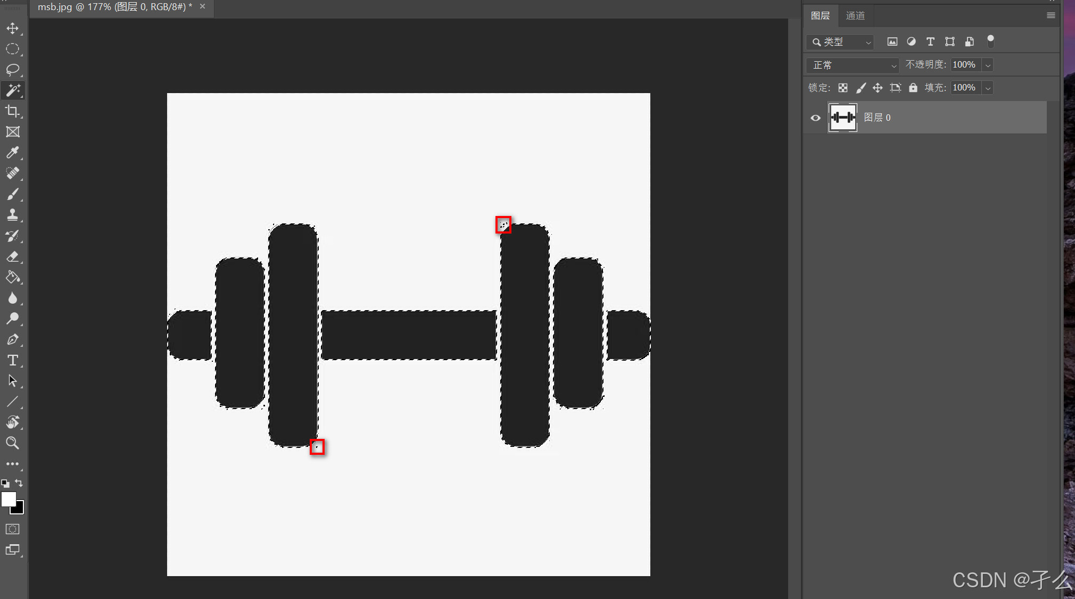Select the 图层 0 layer thumbnail
The width and height of the screenshot is (1075, 599).
tap(843, 118)
